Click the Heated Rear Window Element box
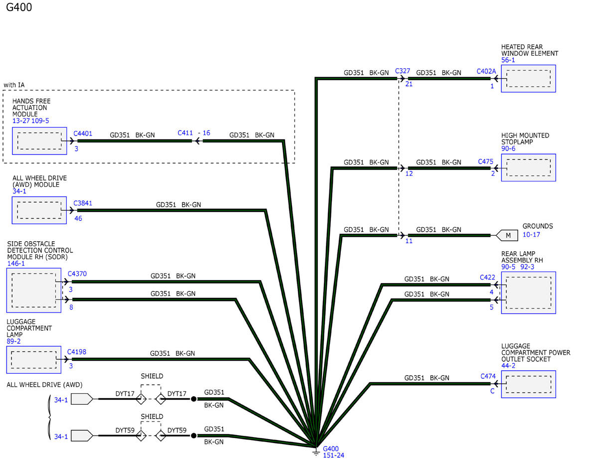This screenshot has height=462, width=598. click(528, 78)
